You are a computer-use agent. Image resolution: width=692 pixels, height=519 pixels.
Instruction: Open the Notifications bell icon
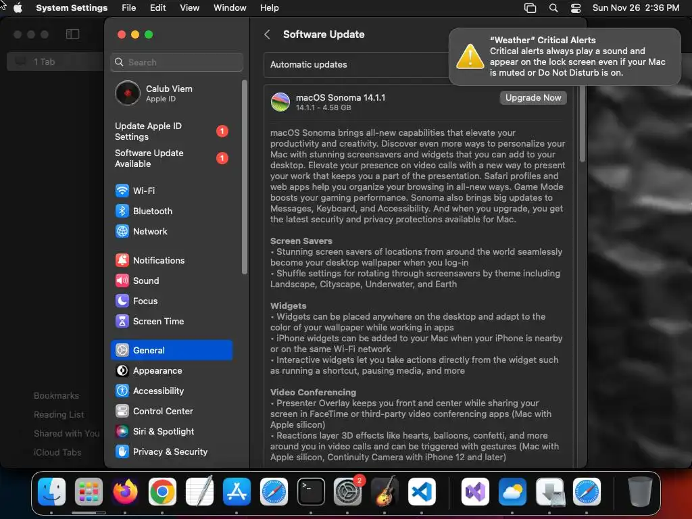point(122,260)
